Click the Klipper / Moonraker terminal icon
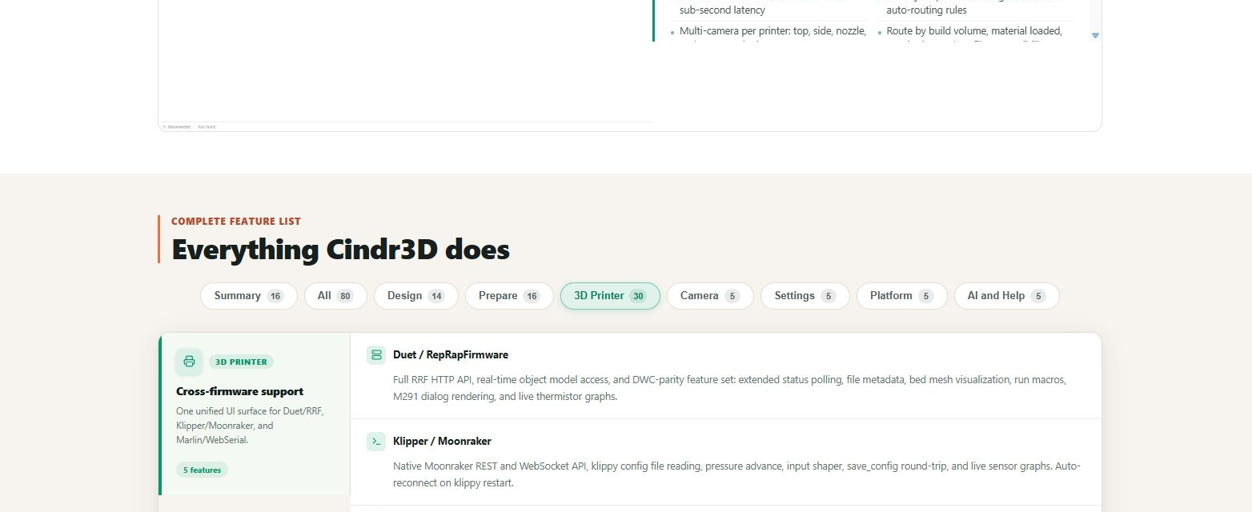Screen dimensions: 1252x512 pyautogui.click(x=376, y=442)
